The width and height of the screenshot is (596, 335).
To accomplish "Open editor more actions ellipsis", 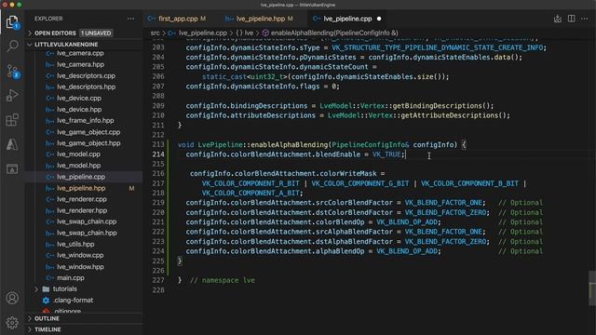I will pyautogui.click(x=585, y=19).
